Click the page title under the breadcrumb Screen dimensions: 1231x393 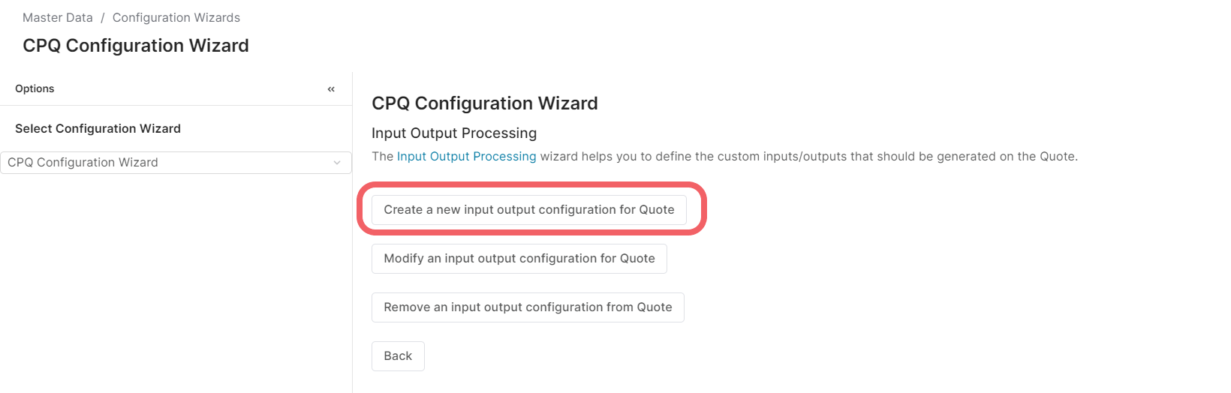[x=136, y=46]
